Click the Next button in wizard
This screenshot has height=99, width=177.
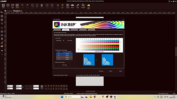click(x=111, y=71)
